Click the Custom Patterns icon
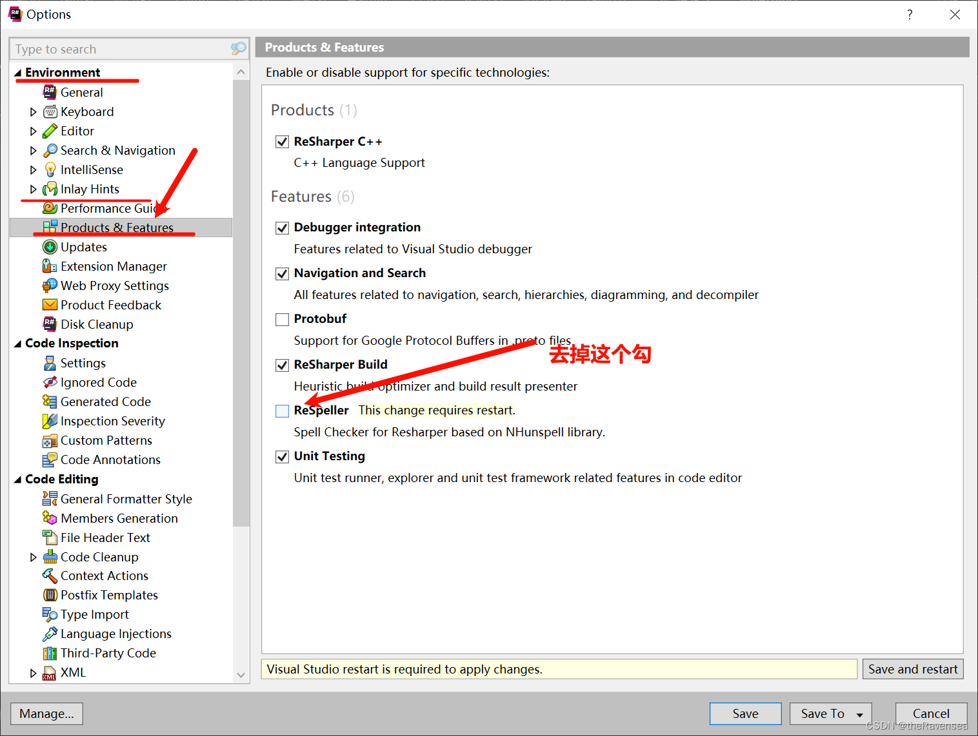The height and width of the screenshot is (736, 978). point(50,440)
